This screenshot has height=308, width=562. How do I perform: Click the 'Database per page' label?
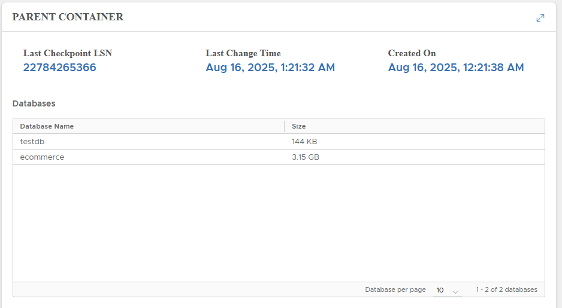(x=395, y=289)
